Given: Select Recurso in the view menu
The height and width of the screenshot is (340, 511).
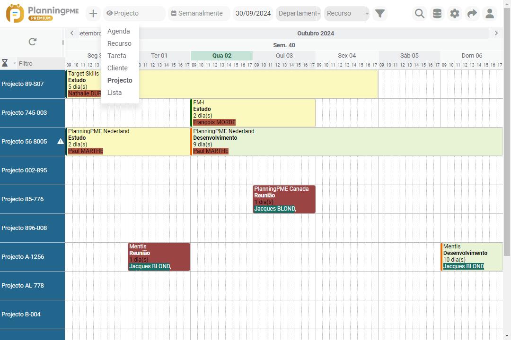Looking at the screenshot, I should (x=119, y=43).
